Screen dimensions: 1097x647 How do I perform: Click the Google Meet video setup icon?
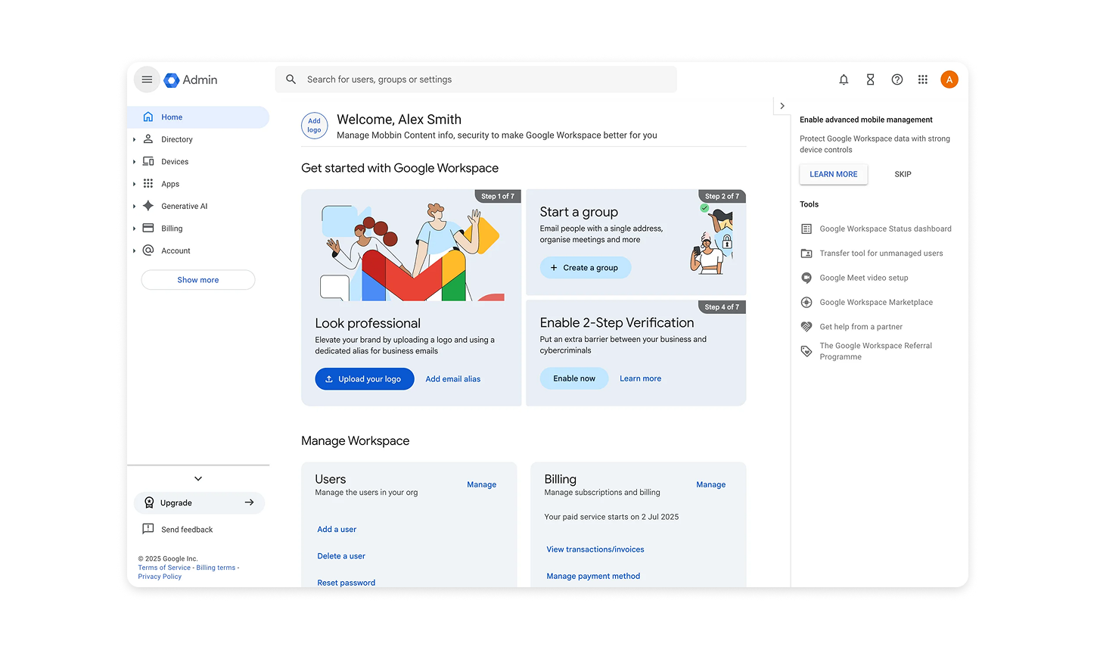tap(806, 278)
